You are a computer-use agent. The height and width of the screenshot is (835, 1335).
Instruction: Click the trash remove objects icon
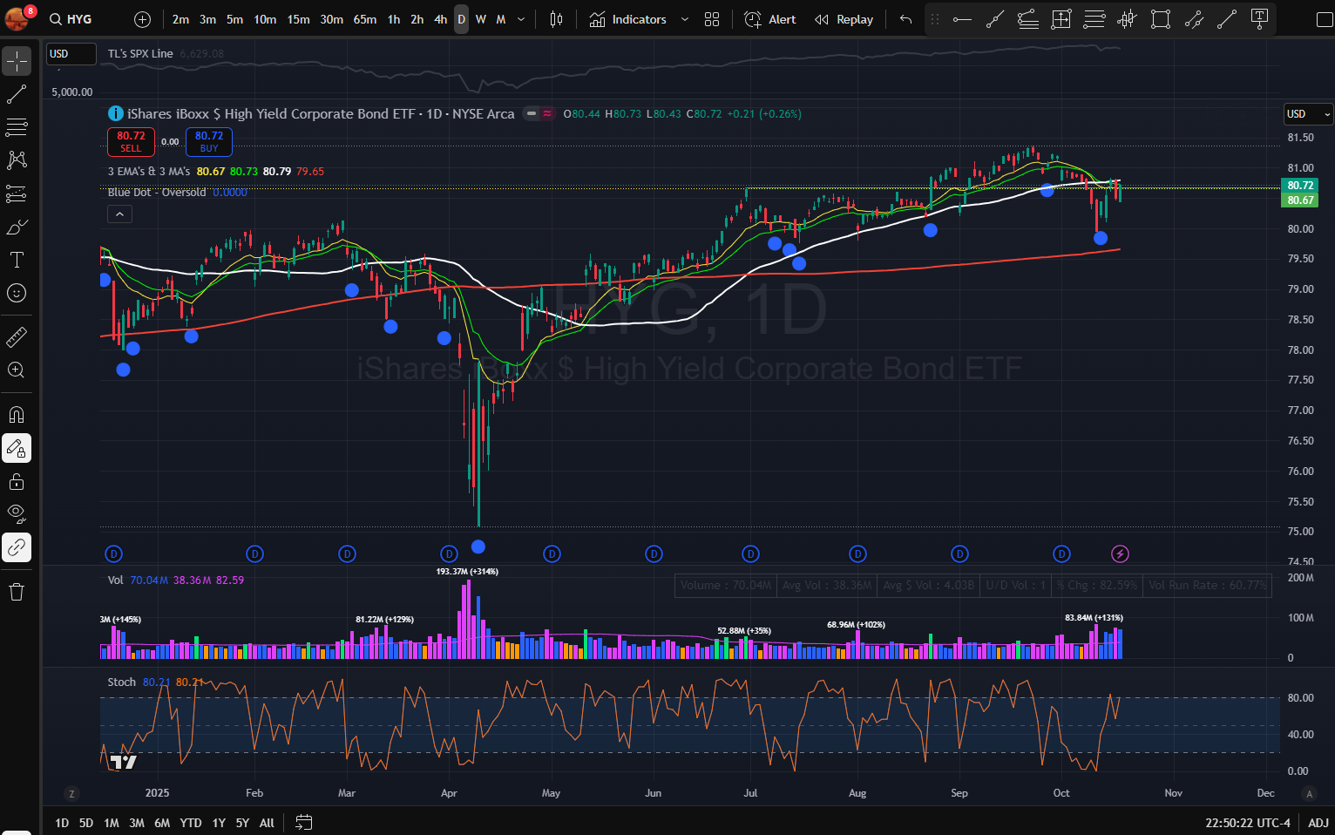[x=17, y=593]
